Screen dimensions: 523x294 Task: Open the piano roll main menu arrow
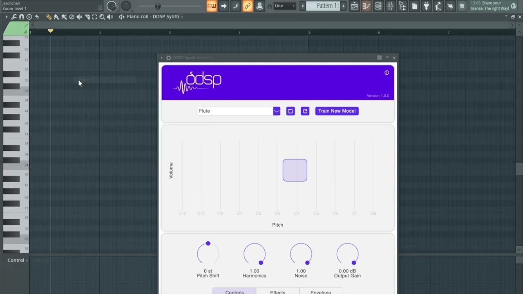(6, 17)
